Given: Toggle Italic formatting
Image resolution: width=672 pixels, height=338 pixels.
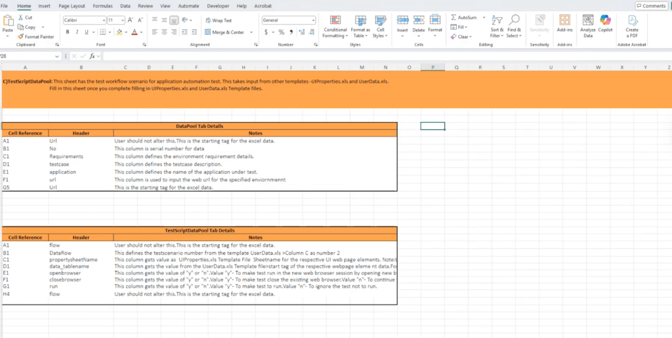Looking at the screenshot, I should (77, 32).
